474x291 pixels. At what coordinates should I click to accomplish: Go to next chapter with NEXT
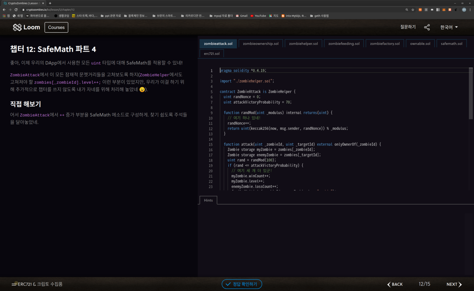(454, 284)
